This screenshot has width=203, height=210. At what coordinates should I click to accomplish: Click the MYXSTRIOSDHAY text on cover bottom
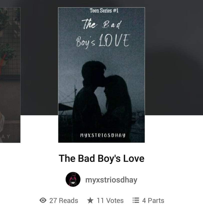[x=103, y=135]
